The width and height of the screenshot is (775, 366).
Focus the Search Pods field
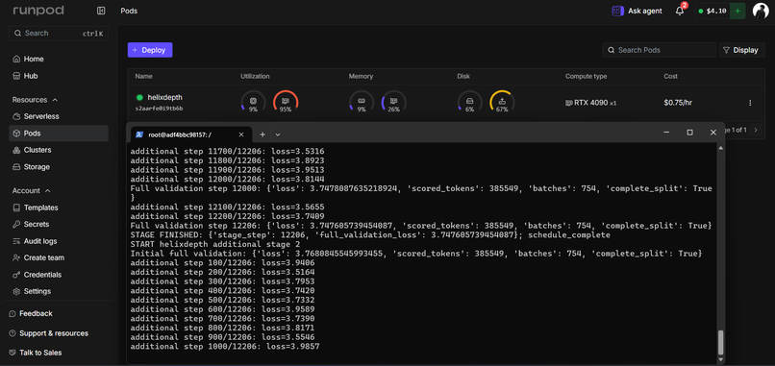[x=660, y=50]
